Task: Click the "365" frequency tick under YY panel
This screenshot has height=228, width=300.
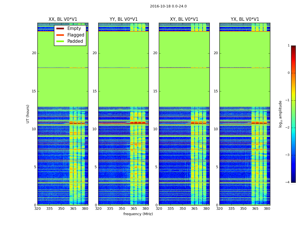Action: 134,209
